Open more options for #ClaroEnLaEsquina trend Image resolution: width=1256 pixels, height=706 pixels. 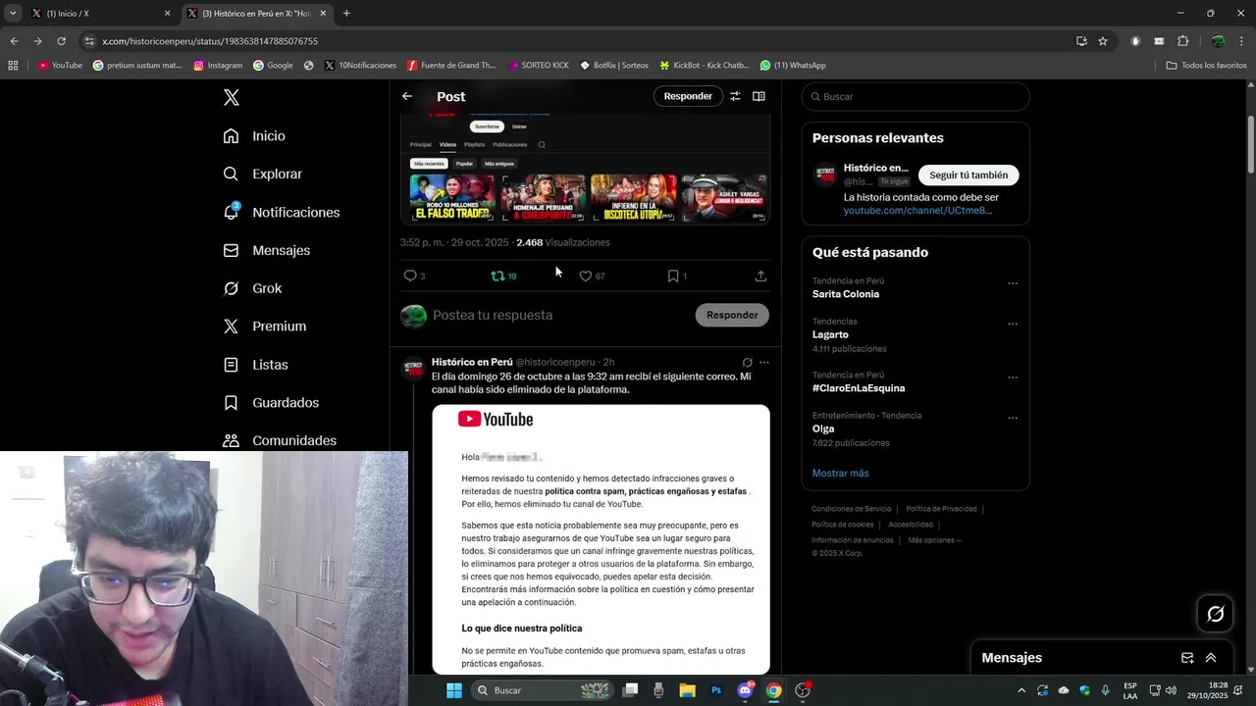pos(1013,378)
